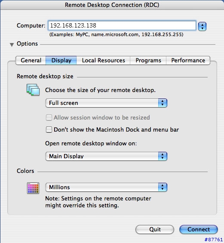Click the Examples hint text under Computer

(x=117, y=34)
